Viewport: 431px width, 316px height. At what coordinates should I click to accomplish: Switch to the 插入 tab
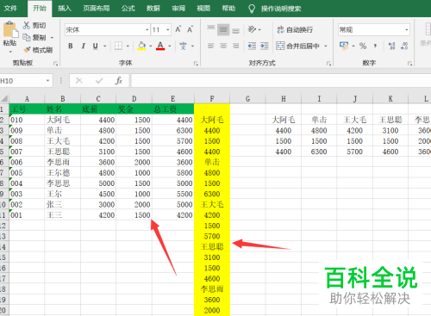[x=65, y=9]
